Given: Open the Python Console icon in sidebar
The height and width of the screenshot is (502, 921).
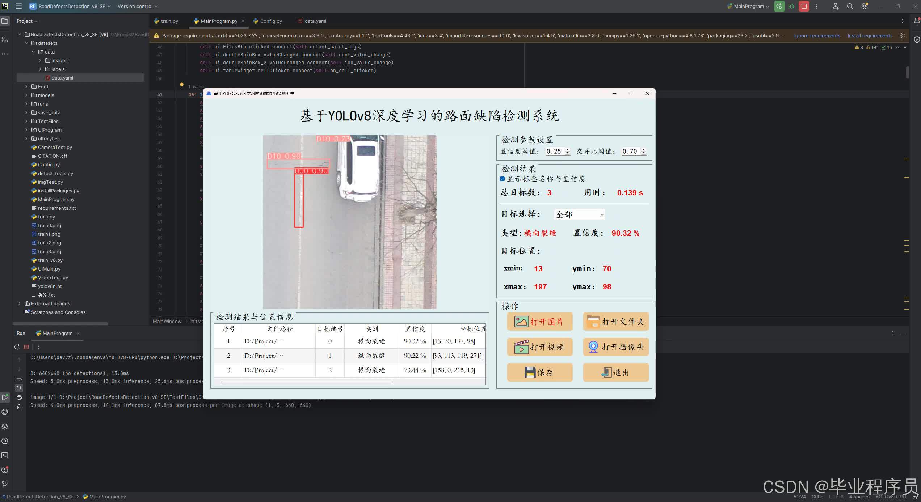Looking at the screenshot, I should [5, 412].
